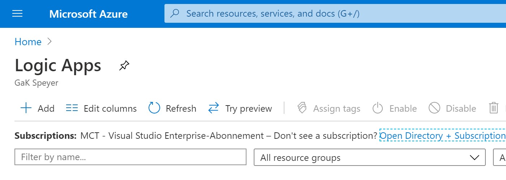Click the Disable circle-slash icon
Viewport: 506px width, 180px height.
(x=434, y=108)
